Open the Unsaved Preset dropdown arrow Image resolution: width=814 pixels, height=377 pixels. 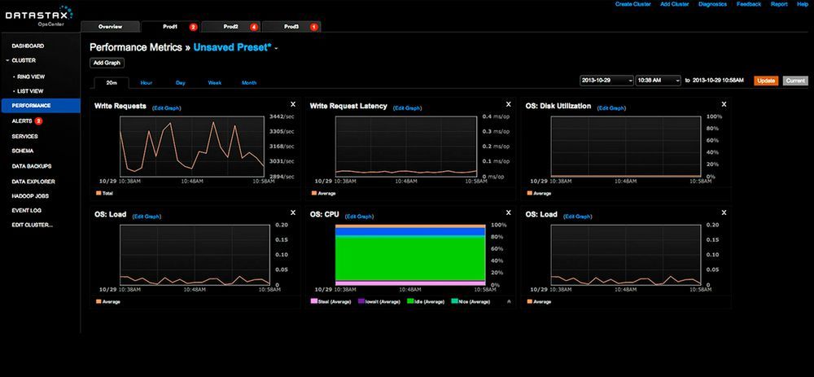coord(277,49)
